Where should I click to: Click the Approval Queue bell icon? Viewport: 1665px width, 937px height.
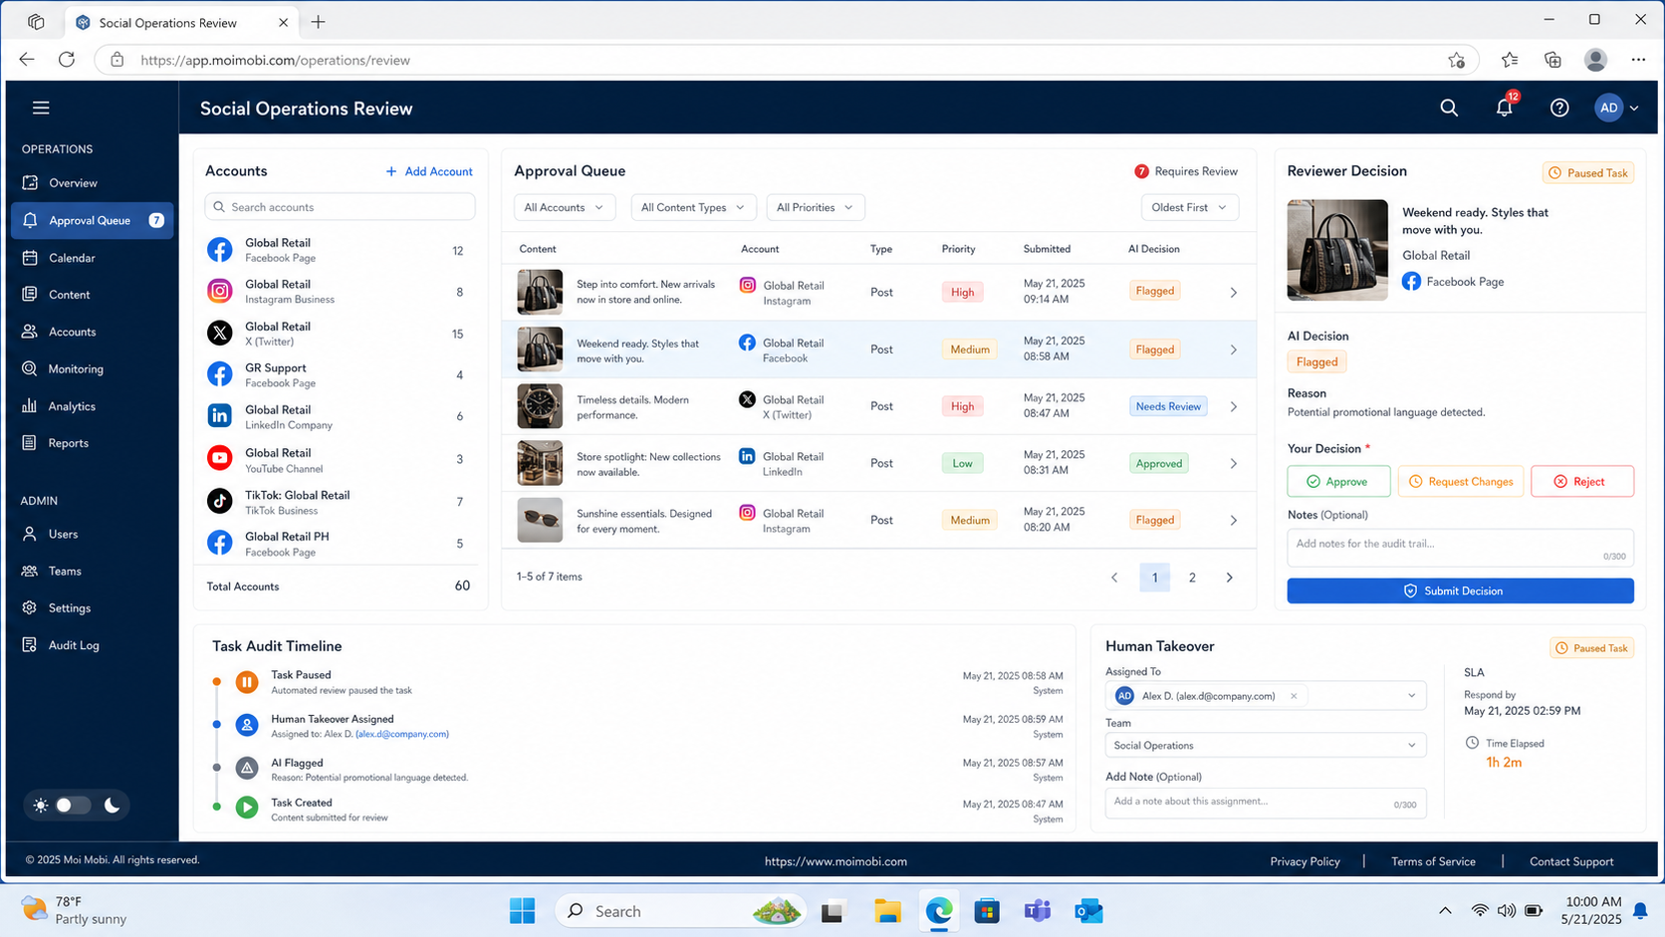(30, 220)
